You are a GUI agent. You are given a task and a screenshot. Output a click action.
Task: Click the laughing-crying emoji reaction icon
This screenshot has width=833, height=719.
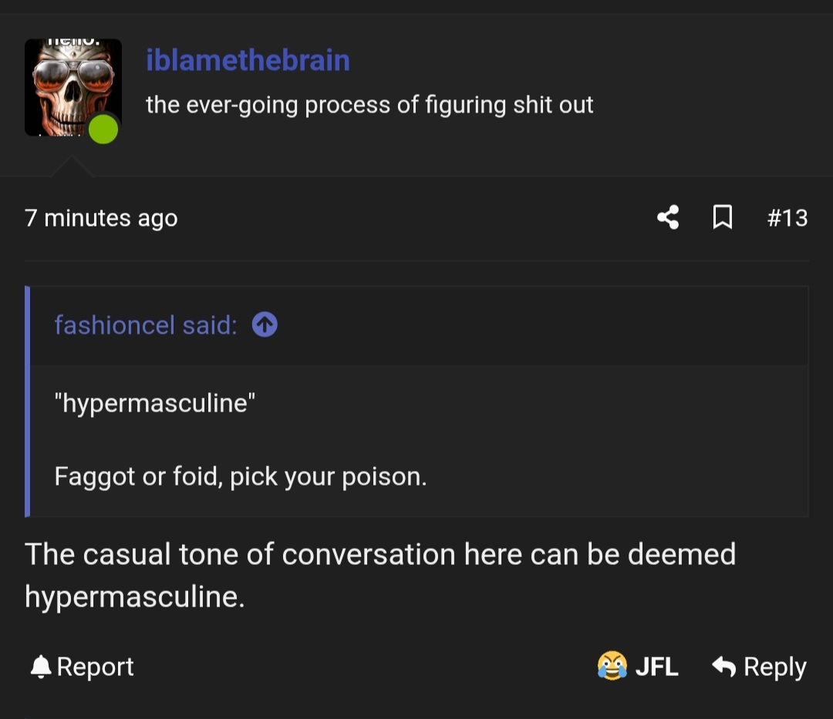(612, 666)
